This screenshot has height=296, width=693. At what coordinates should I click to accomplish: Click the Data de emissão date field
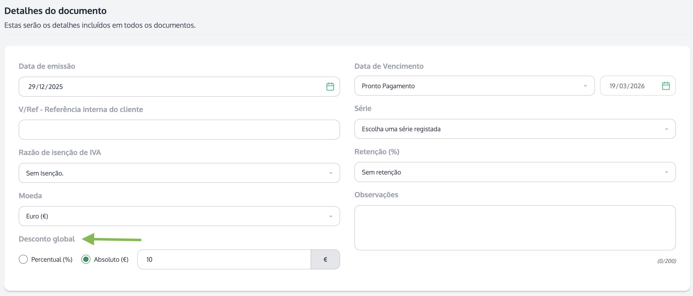pyautogui.click(x=172, y=86)
